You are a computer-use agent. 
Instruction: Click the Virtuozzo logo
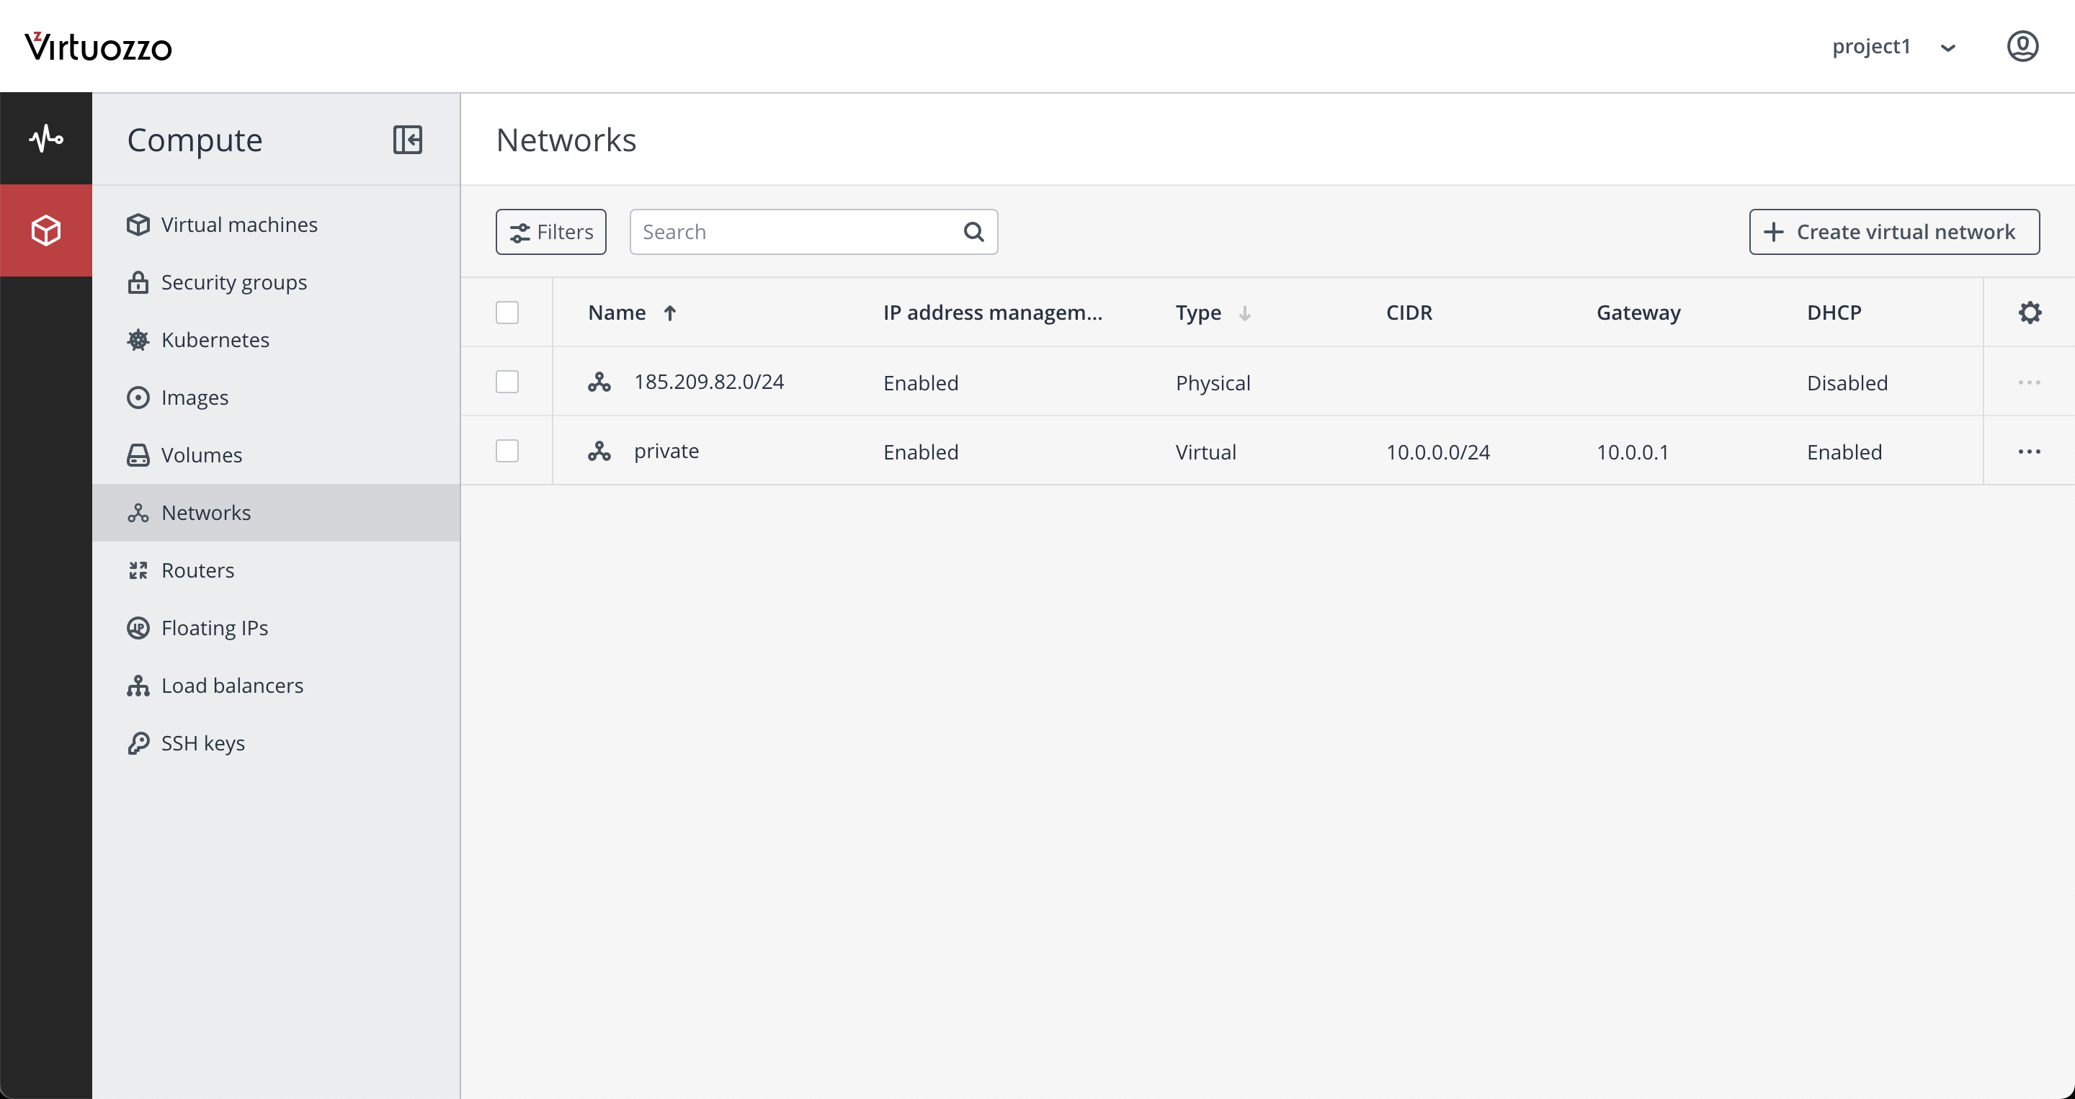[98, 47]
